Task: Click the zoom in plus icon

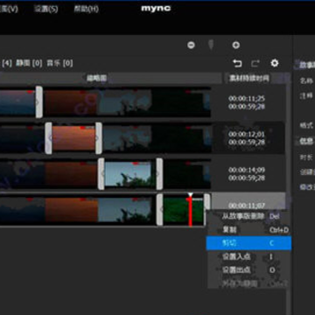Action: coord(236,45)
